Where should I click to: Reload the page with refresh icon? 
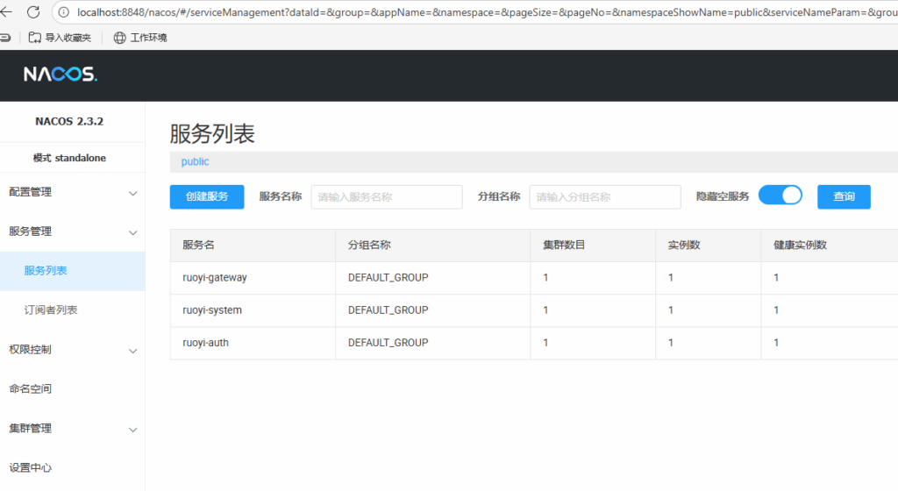(x=33, y=12)
